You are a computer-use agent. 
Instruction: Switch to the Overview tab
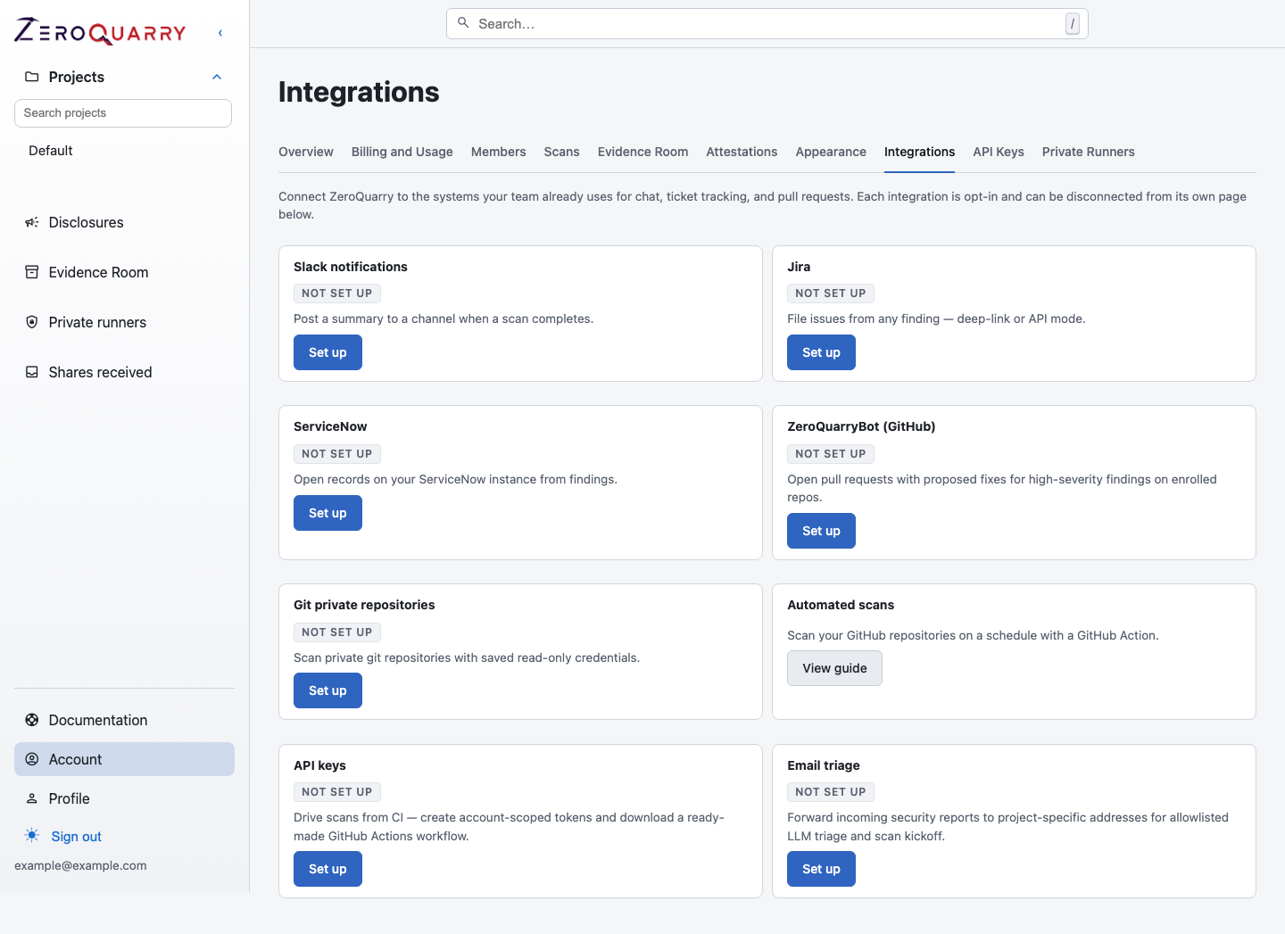(x=306, y=152)
